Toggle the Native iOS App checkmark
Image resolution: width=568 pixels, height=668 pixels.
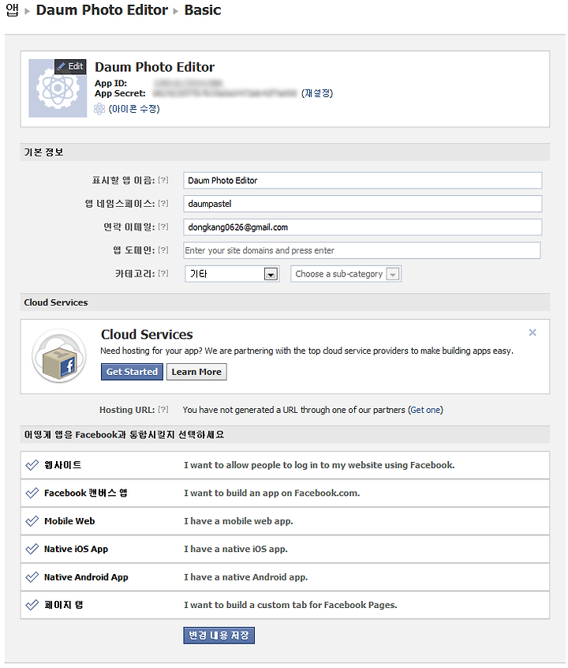[x=32, y=549]
